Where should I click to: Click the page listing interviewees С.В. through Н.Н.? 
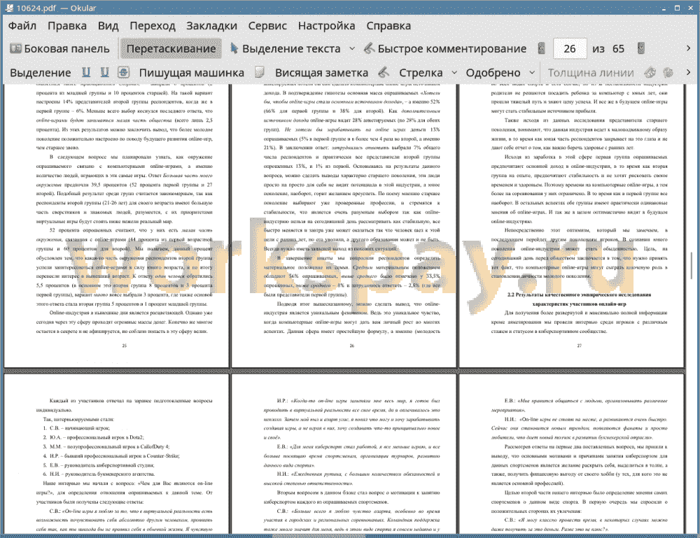click(x=116, y=454)
